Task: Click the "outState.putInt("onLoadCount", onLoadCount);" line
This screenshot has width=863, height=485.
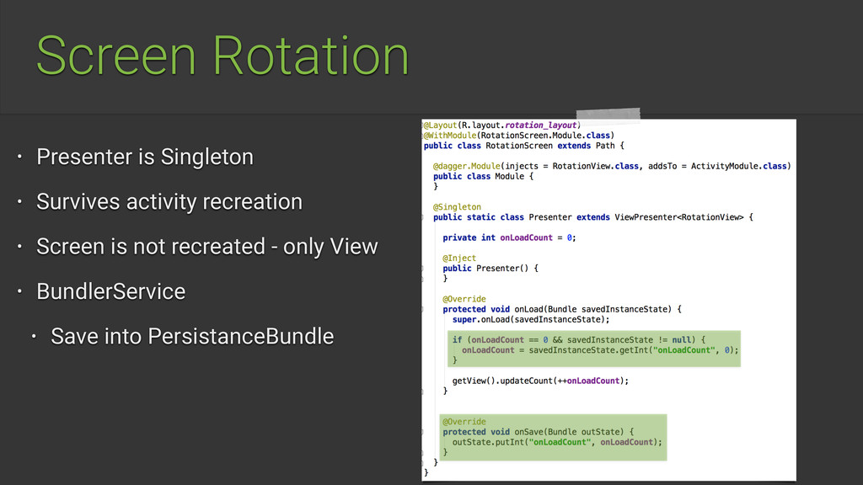Action: point(557,442)
